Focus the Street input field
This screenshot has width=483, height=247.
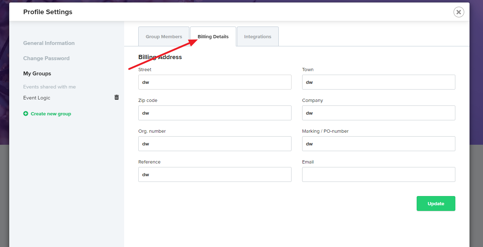pos(215,82)
